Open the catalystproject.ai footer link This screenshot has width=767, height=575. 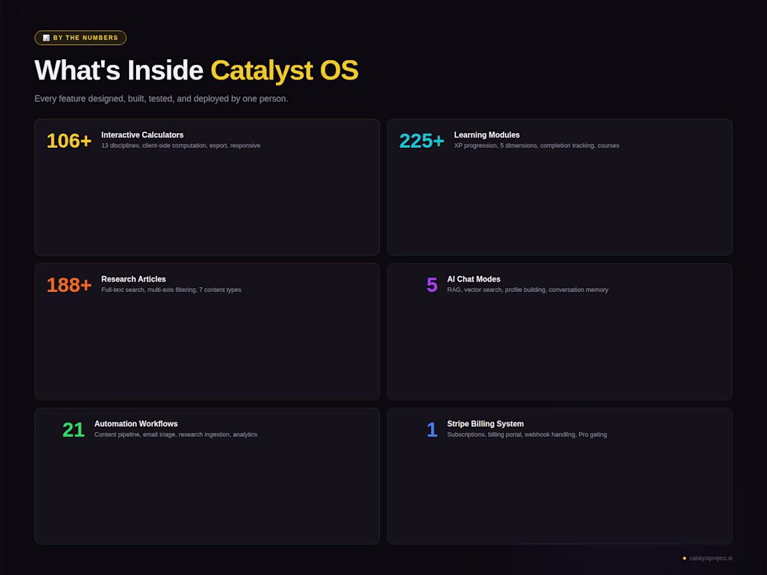710,558
